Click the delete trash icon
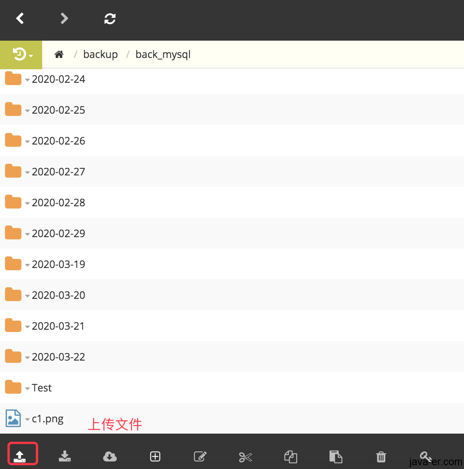This screenshot has height=469, width=464. click(381, 457)
